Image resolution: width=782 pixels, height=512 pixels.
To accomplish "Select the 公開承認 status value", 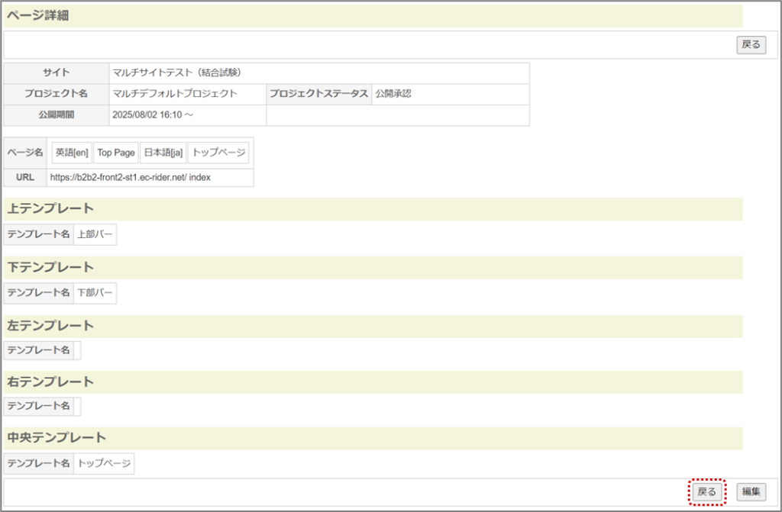I will 393,94.
